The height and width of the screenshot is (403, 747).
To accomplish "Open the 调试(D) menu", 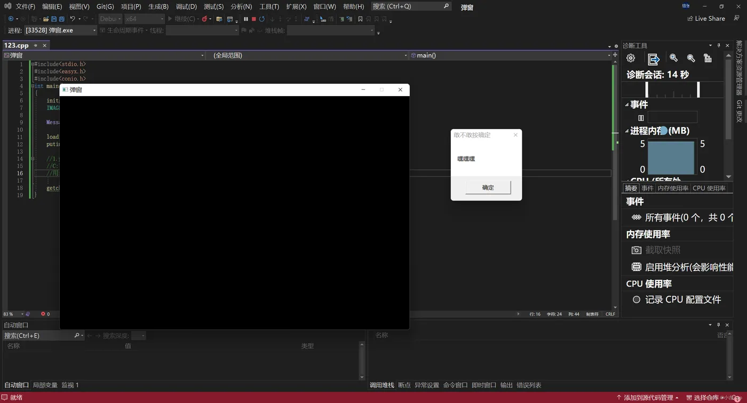I will click(x=186, y=6).
